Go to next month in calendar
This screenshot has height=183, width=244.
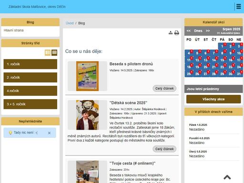[x=208, y=31]
